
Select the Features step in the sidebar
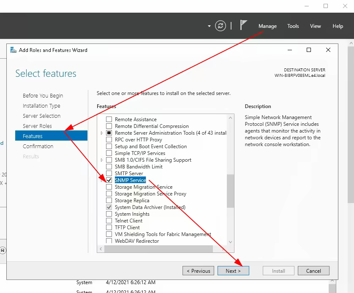51,136
